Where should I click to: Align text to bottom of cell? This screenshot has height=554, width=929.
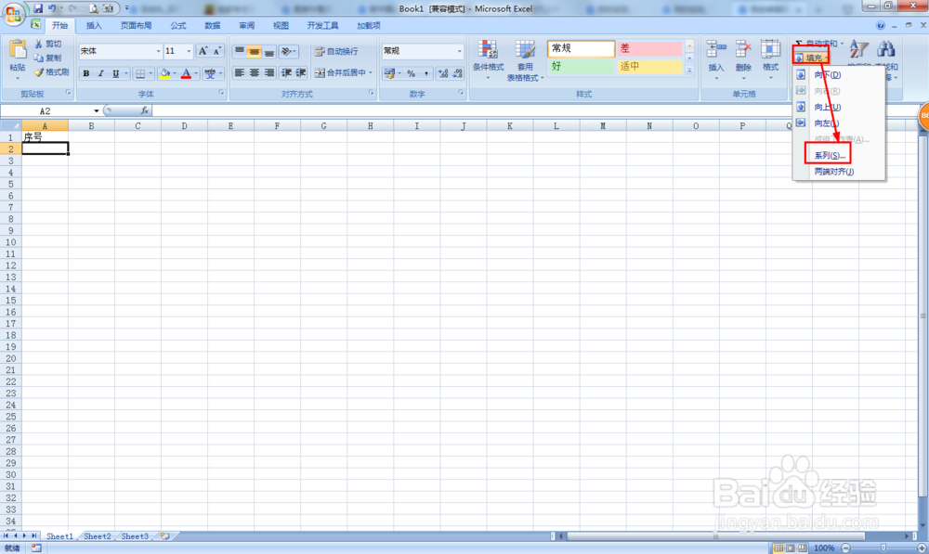pyautogui.click(x=269, y=51)
